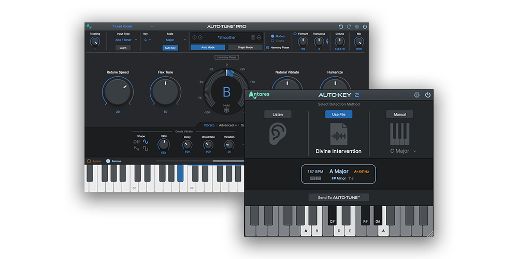This screenshot has width=518, height=259.
Task: Switch to Auto Mode
Action: pyautogui.click(x=208, y=48)
